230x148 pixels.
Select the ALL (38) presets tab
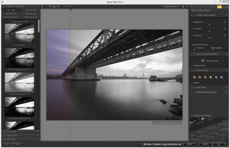11,10
